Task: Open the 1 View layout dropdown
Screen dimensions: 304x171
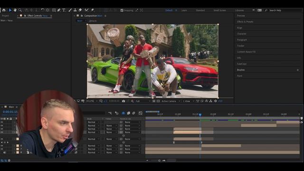Action: pos(189,101)
